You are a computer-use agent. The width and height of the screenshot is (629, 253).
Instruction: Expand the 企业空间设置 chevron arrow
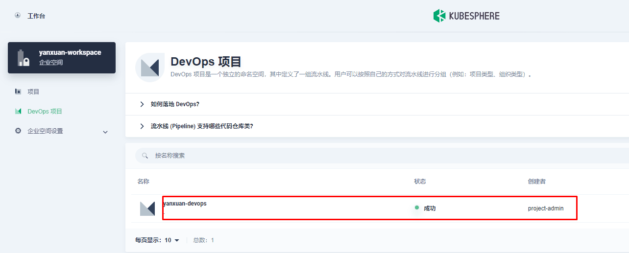105,132
